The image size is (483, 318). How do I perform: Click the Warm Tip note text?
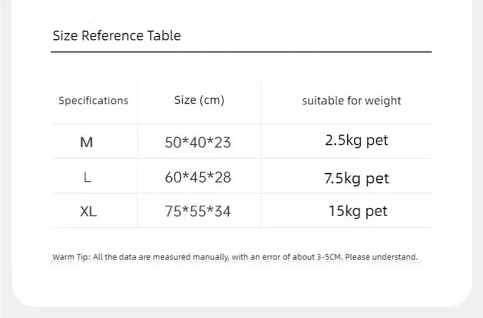(x=235, y=257)
